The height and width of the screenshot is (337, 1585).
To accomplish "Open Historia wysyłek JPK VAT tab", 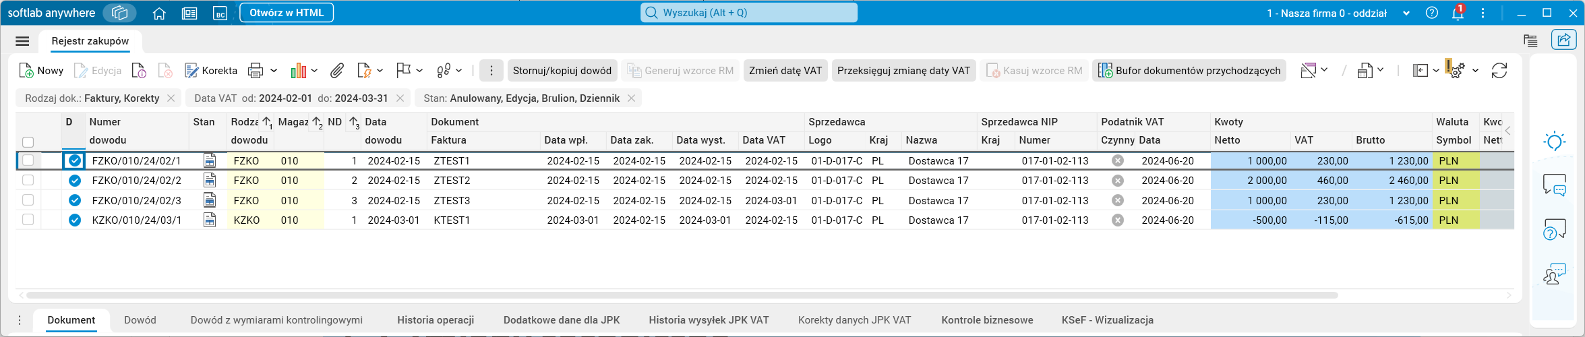I will (709, 320).
